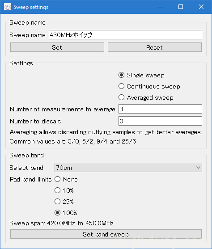Minimize the Sweep settings window
Image resolution: width=212 pixels, height=249 pixels.
pos(161,7)
